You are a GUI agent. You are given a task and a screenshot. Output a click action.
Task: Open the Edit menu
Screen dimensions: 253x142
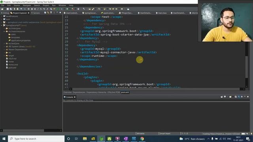(x=9, y=5)
